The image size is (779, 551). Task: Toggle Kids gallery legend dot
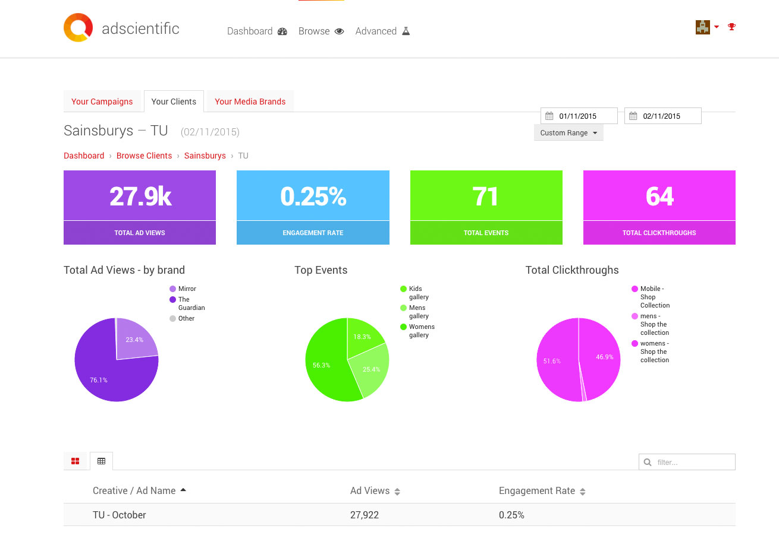pos(404,289)
